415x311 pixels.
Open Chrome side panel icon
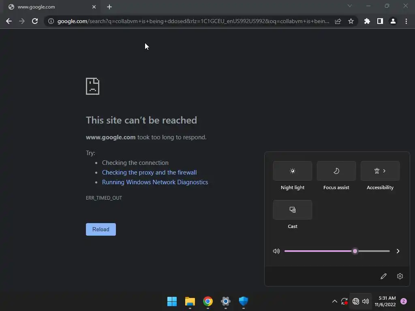tap(380, 21)
